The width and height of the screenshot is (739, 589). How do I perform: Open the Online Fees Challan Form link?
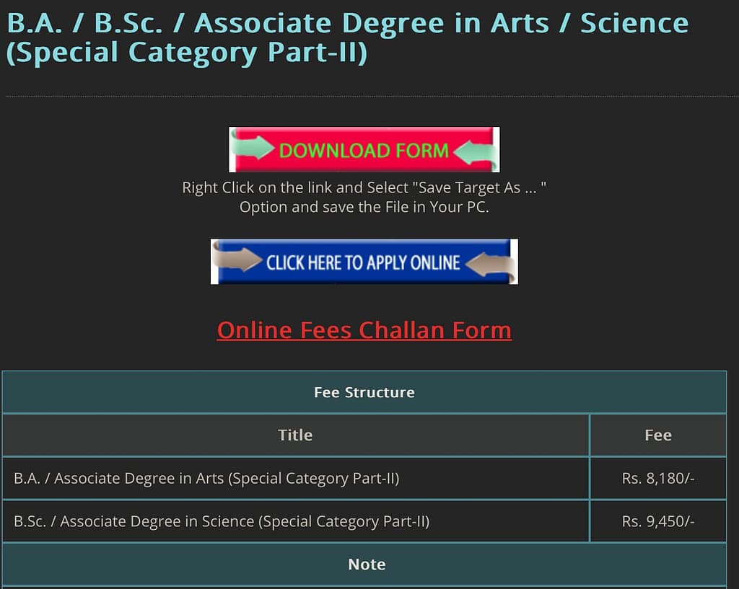click(x=364, y=330)
